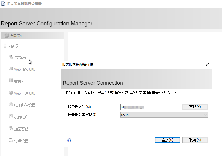
Task: Click the instruction text 请指定服务器名称
Action: [x=122, y=92]
